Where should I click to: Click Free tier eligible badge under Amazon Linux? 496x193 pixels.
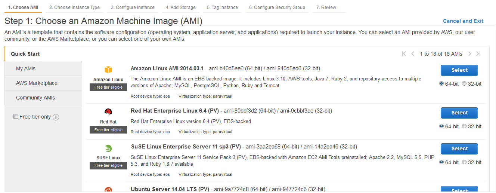pyautogui.click(x=108, y=87)
